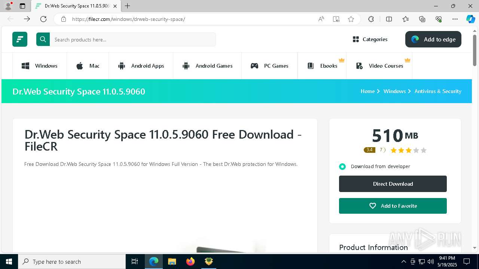Click the green search magnifier icon
The height and width of the screenshot is (269, 479).
point(43,39)
